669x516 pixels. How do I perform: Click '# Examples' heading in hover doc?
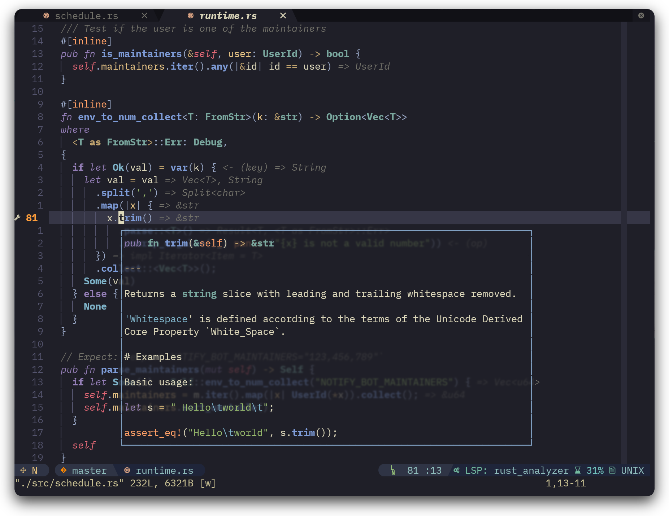tap(153, 357)
